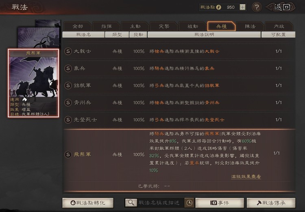Select the 青州兵 tactic name
This screenshot has width=305, height=212.
point(82,103)
